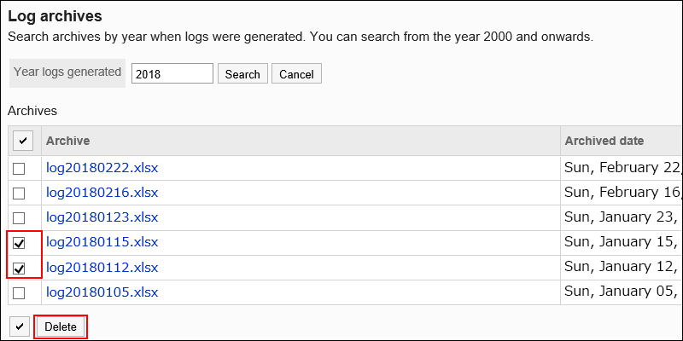
Task: Click the Sun, February 22 date cell
Action: tap(622, 168)
